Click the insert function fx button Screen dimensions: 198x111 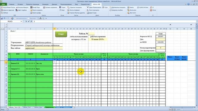[x=31, y=21]
